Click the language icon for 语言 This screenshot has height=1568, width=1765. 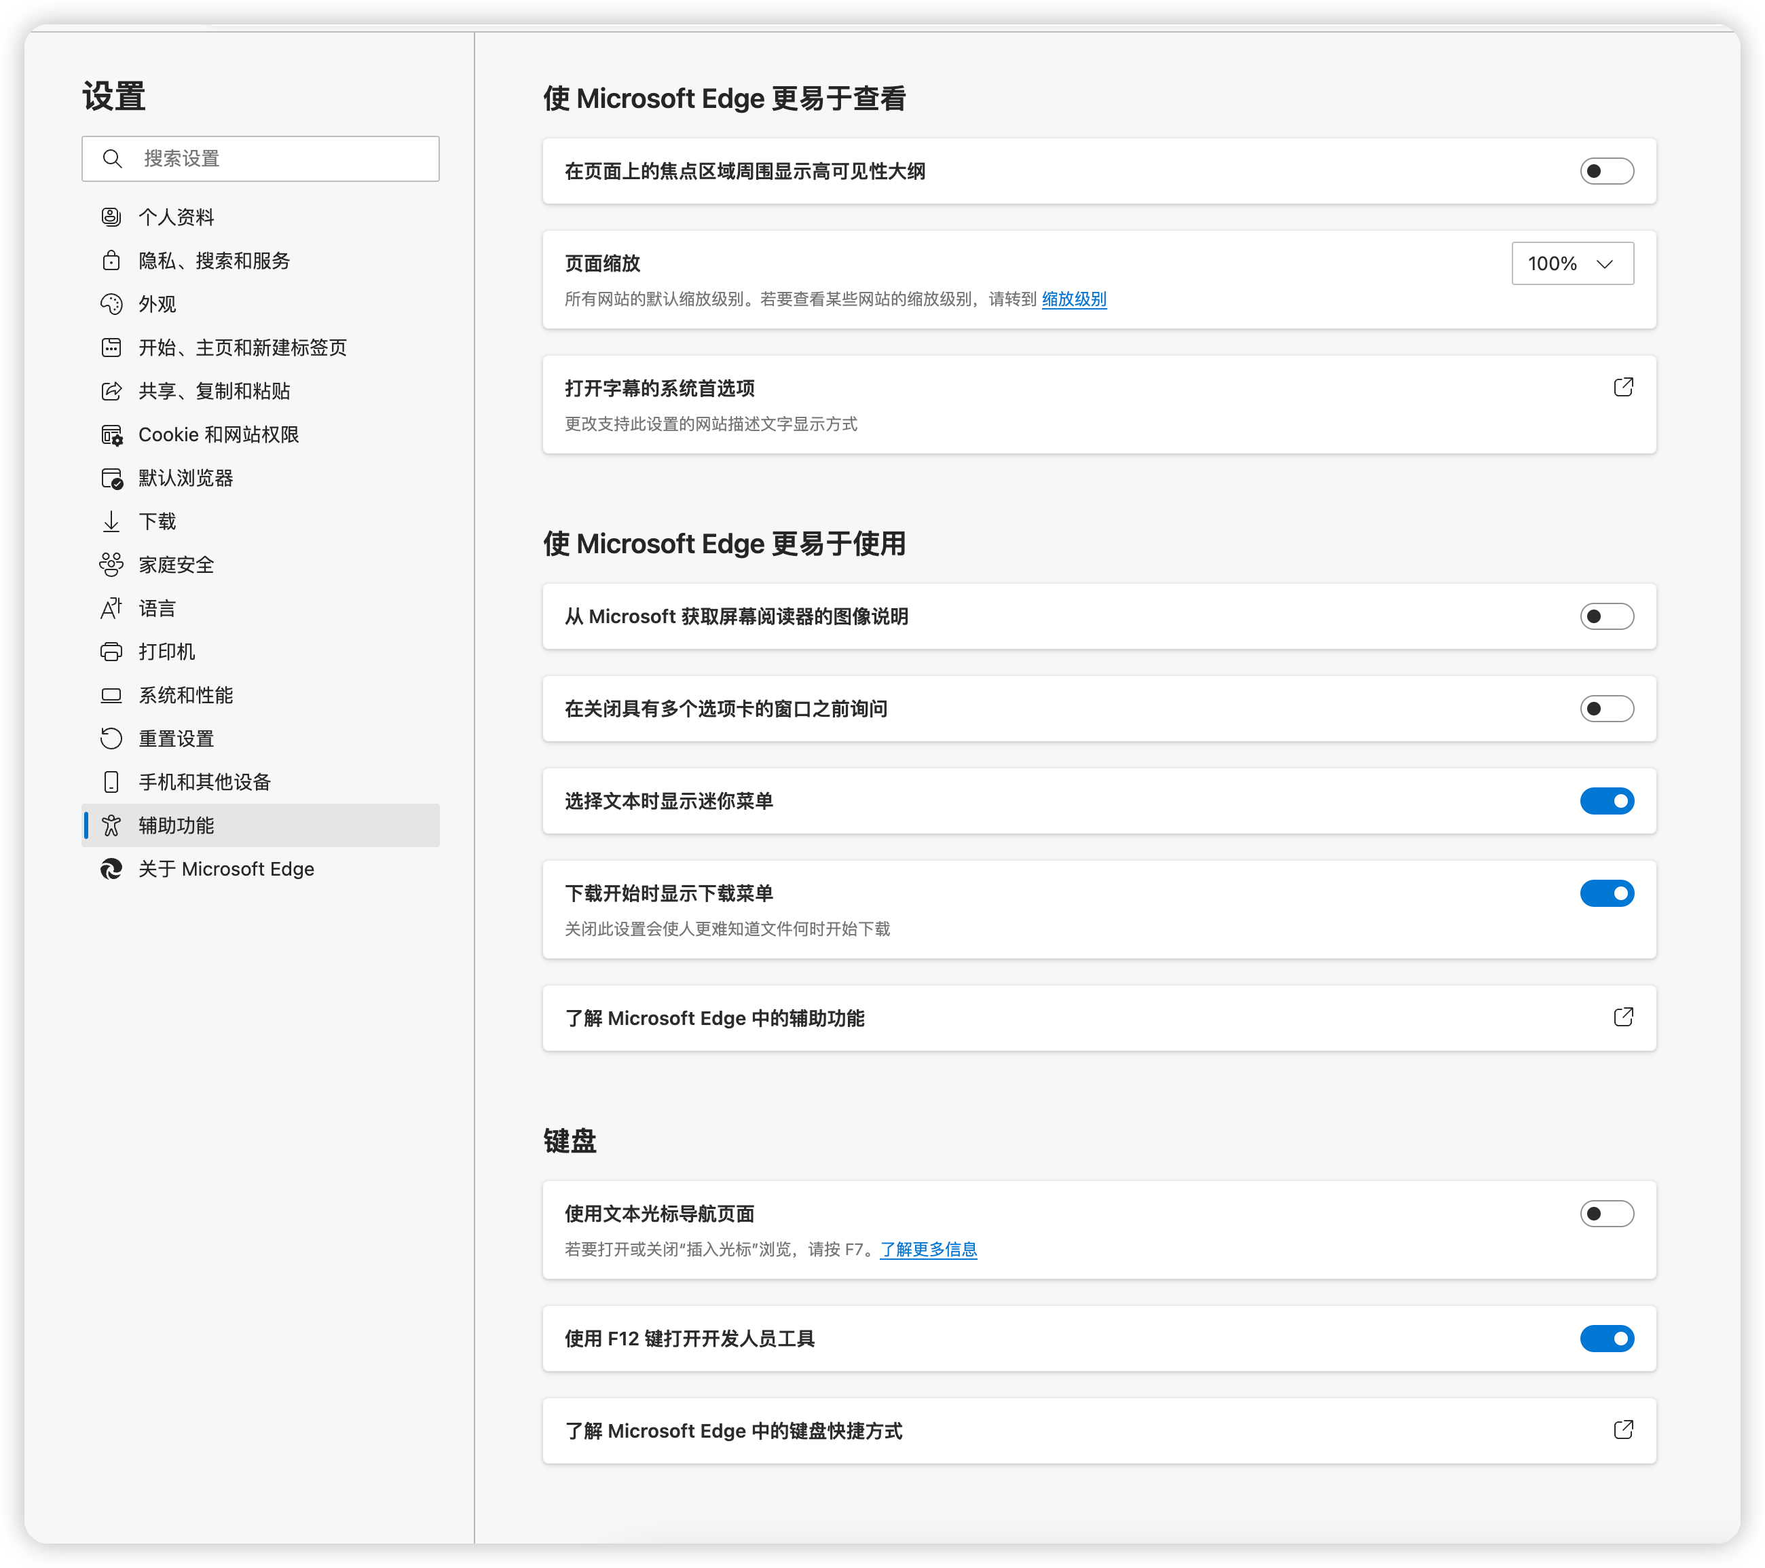(x=111, y=608)
